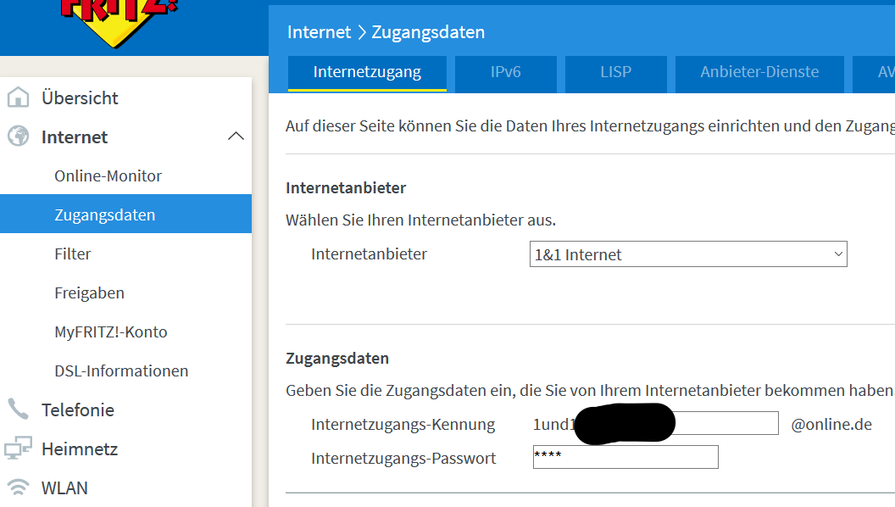Open the Anbieter-Dienste tab

pos(759,73)
